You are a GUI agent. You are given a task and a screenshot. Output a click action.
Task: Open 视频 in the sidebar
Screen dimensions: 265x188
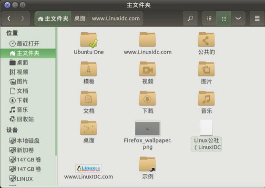click(x=28, y=72)
